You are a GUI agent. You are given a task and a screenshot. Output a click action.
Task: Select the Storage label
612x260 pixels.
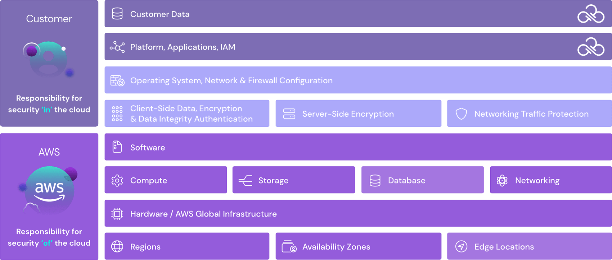[x=273, y=181]
